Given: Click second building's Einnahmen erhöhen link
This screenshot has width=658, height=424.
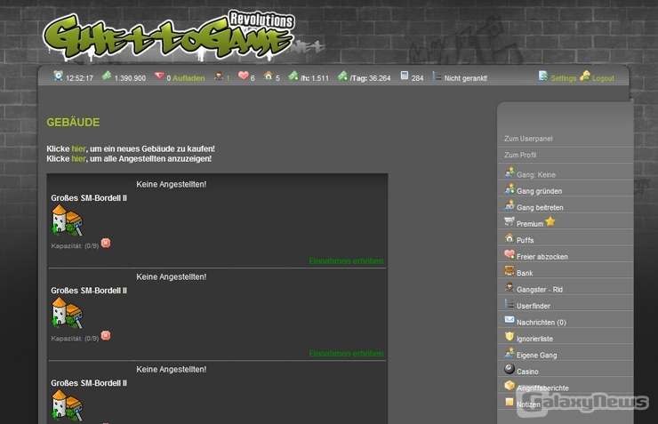Looking at the screenshot, I should coord(346,354).
